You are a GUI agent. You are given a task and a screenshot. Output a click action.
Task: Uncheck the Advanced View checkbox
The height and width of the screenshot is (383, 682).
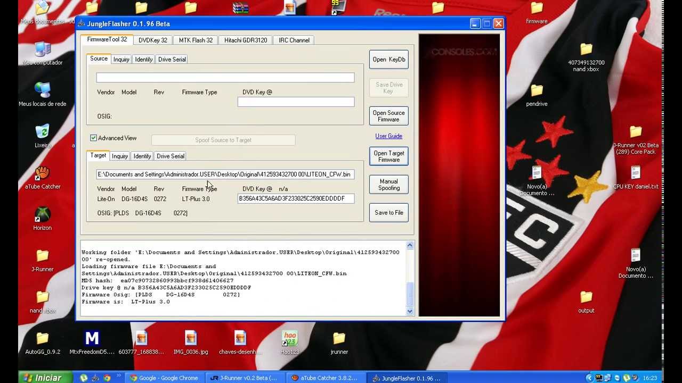94,138
